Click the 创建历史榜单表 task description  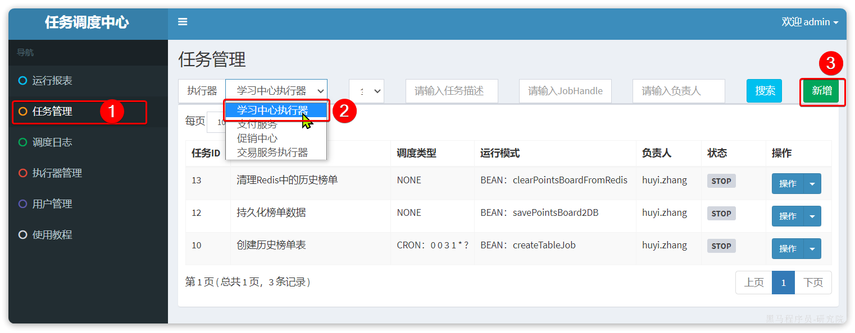point(271,245)
